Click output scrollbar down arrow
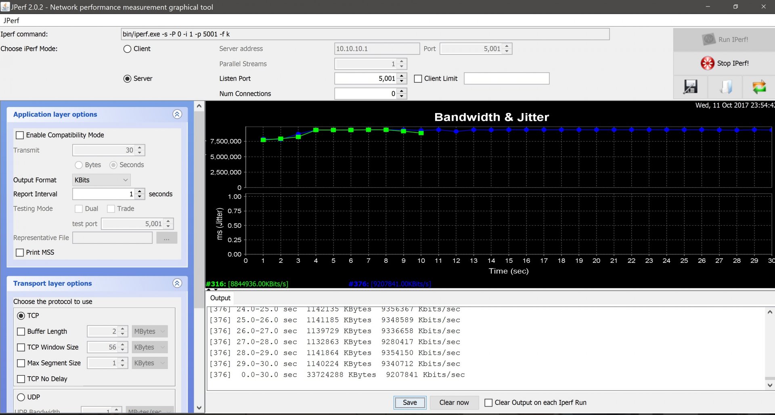Screen dimensions: 775x415 tap(770, 385)
